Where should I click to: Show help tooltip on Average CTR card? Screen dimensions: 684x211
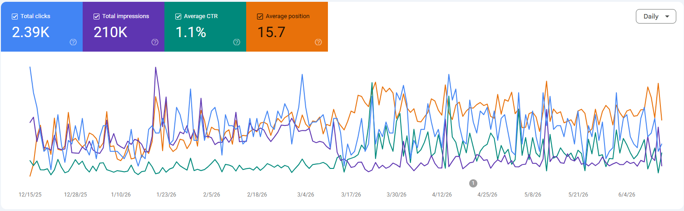pyautogui.click(x=237, y=42)
